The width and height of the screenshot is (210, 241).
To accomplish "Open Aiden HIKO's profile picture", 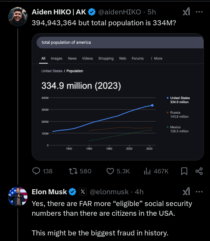I will [x=18, y=17].
